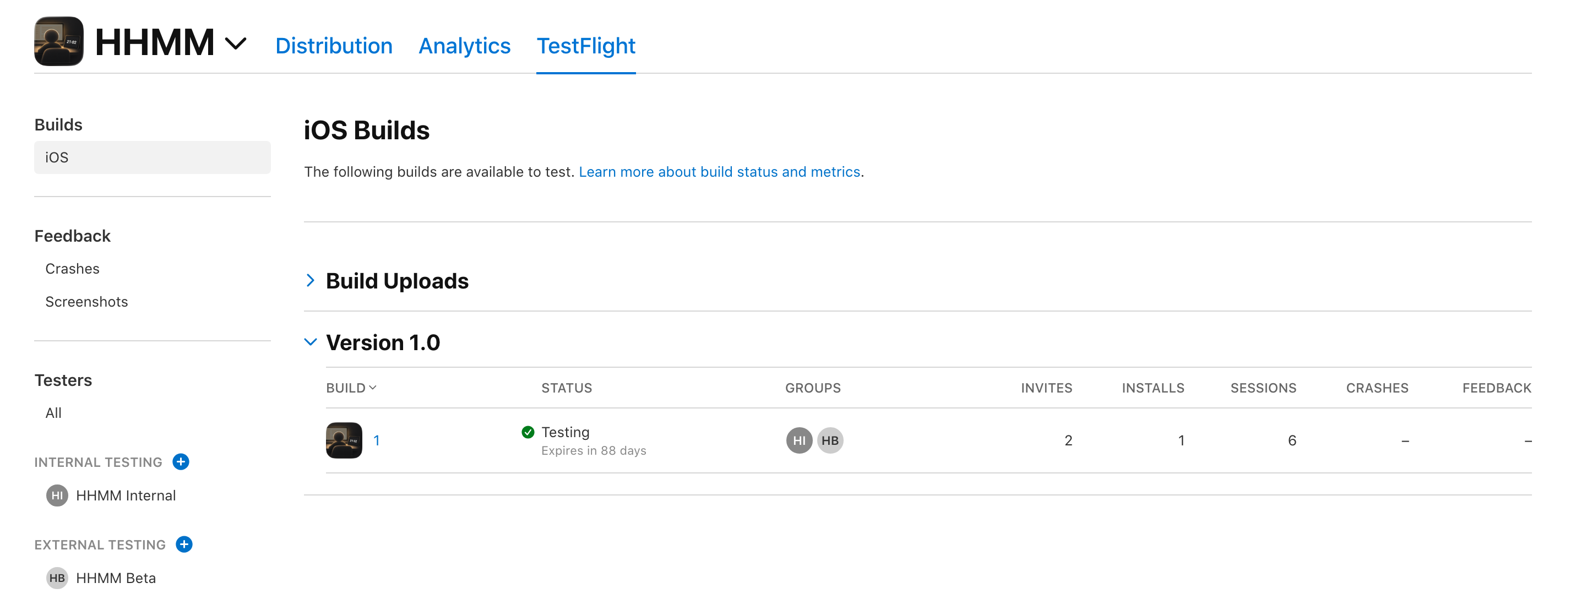Click the INSTALLS column header
1576x610 pixels.
pos(1153,388)
